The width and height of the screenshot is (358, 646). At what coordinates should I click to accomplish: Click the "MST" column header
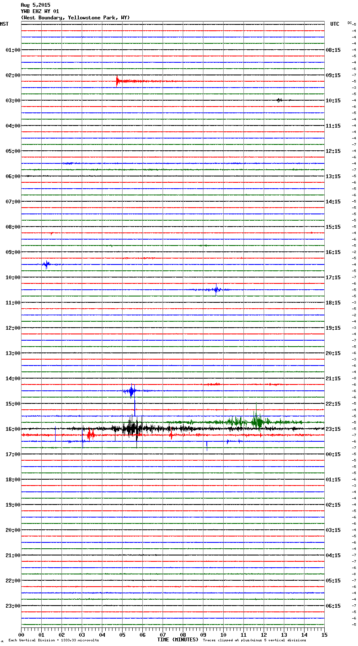4,24
